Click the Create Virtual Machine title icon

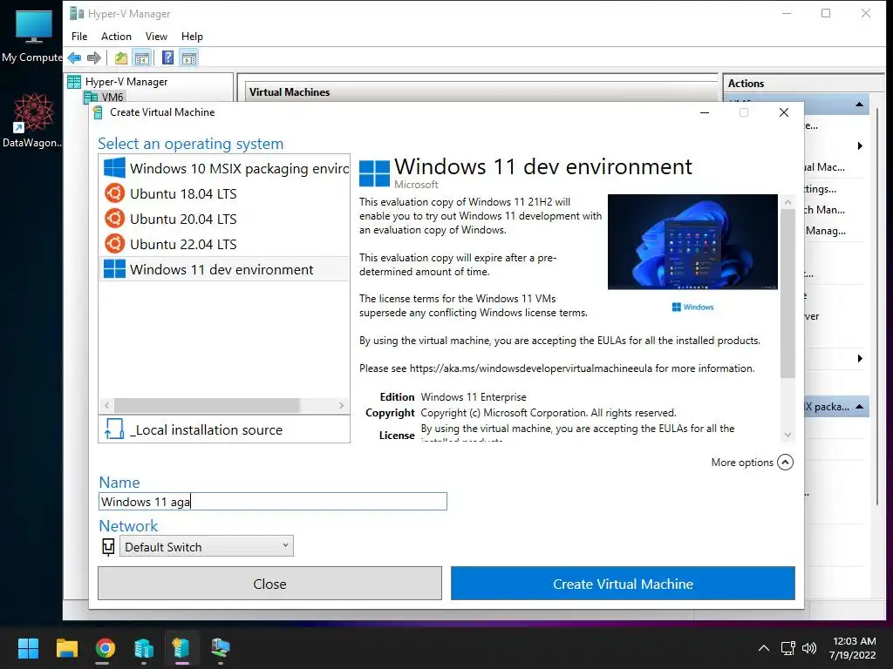point(98,112)
